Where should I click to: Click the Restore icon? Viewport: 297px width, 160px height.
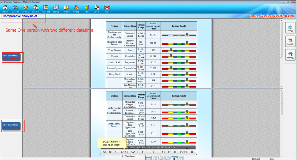click(66, 9)
